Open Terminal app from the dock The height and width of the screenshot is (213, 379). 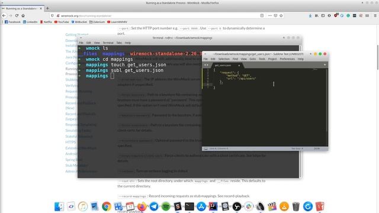(x=189, y=206)
